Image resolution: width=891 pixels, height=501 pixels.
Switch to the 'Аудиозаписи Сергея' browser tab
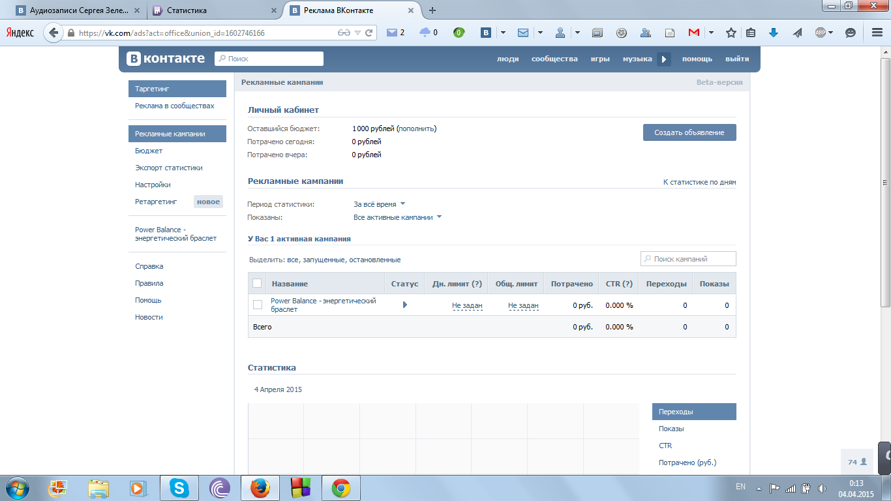coord(80,10)
